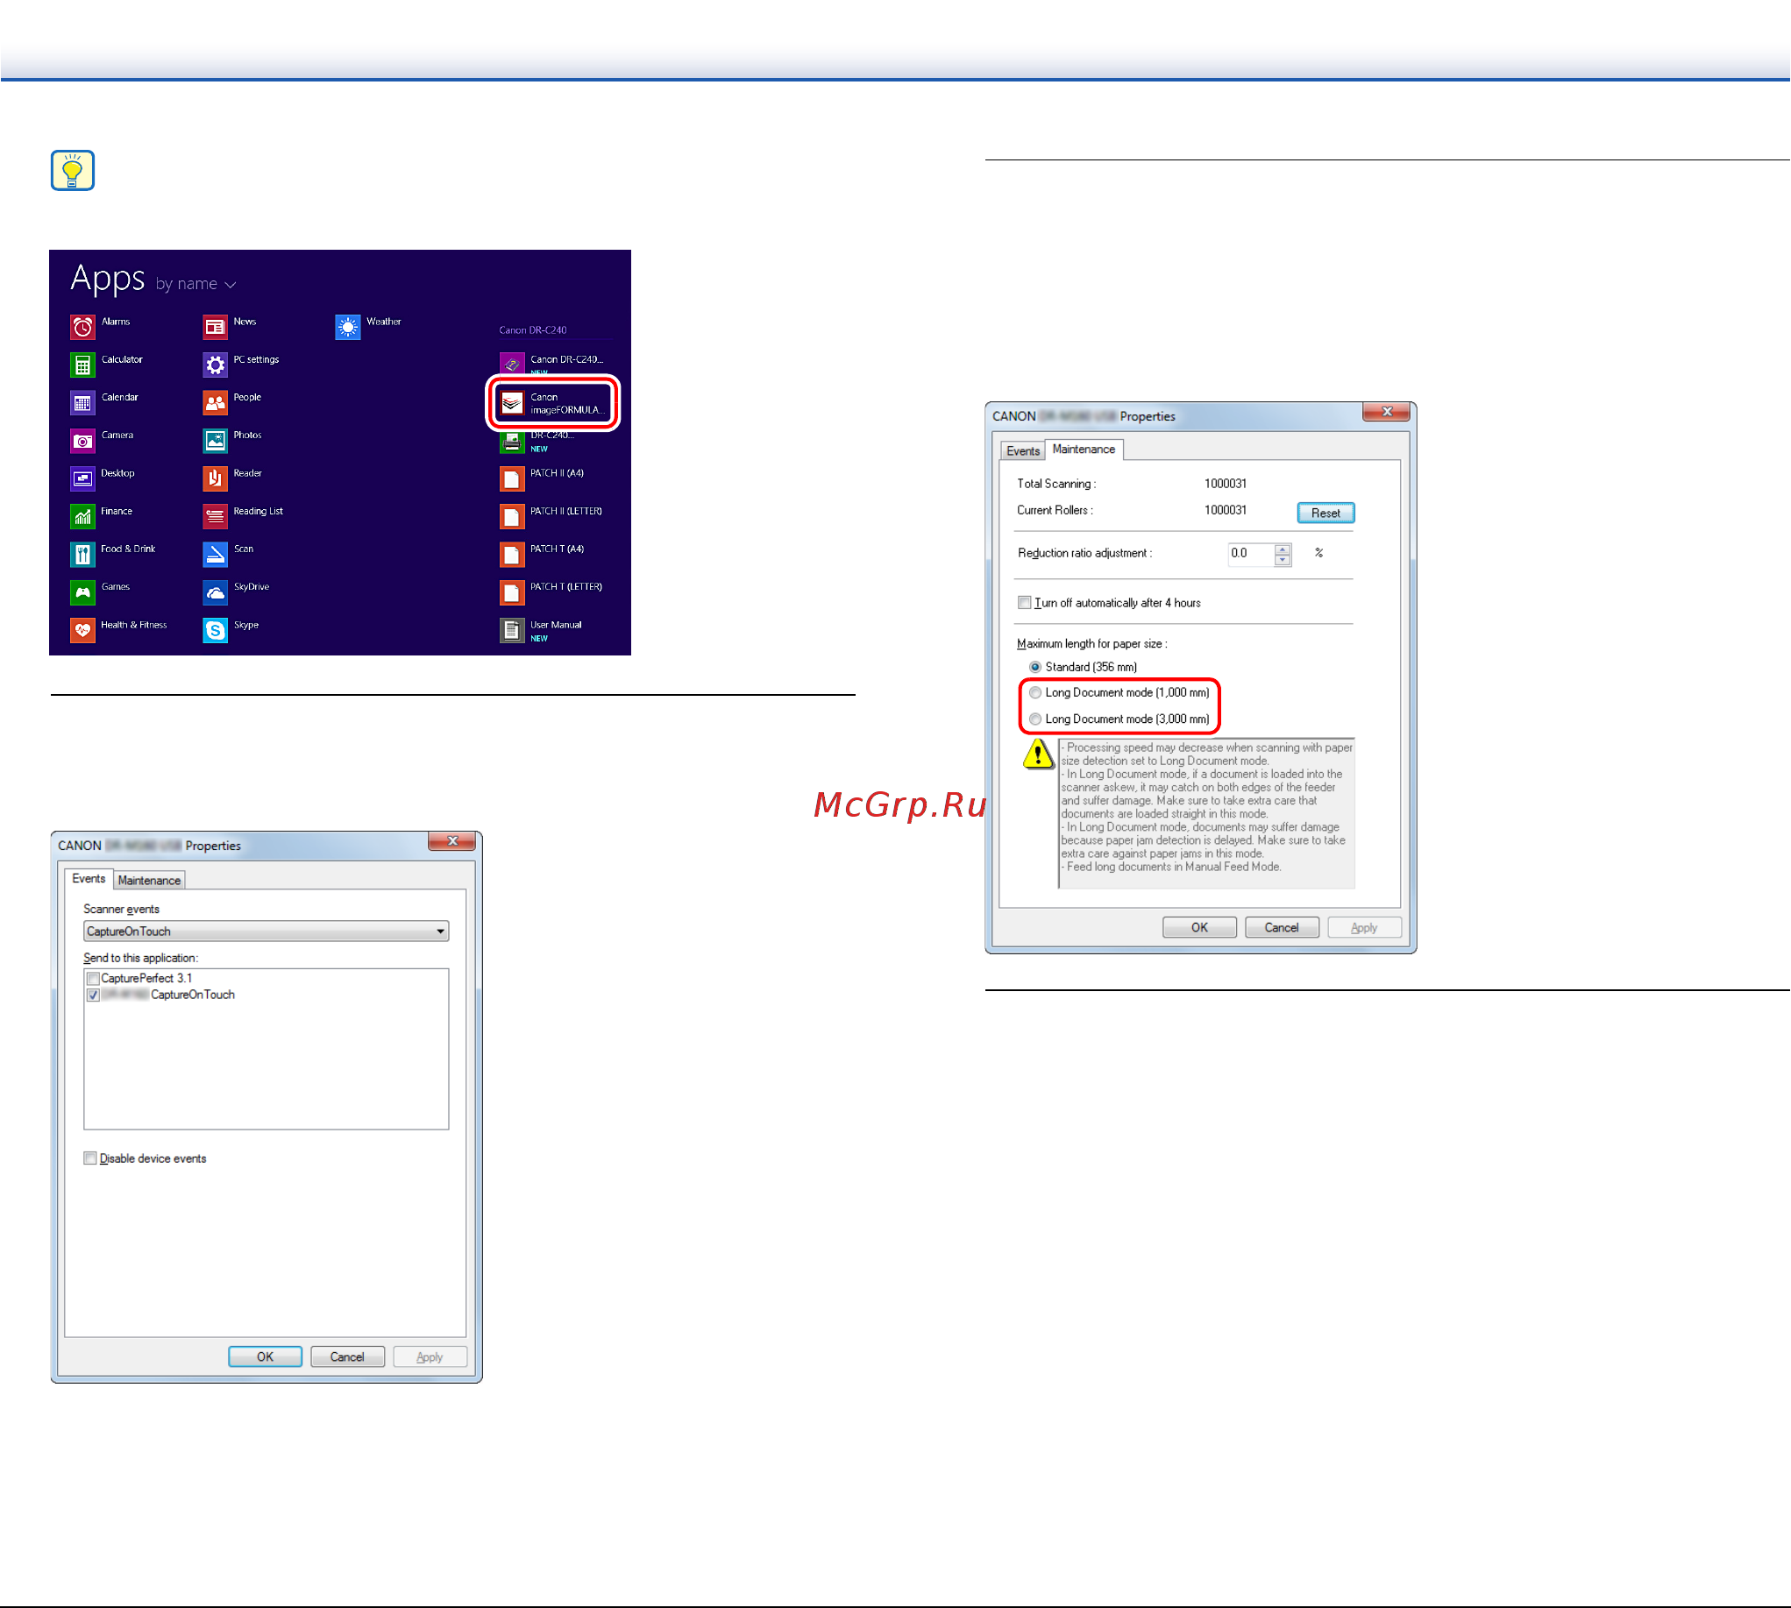The image size is (1791, 1608).
Task: Click the yellow warning icon in Maintenance
Action: click(1038, 754)
